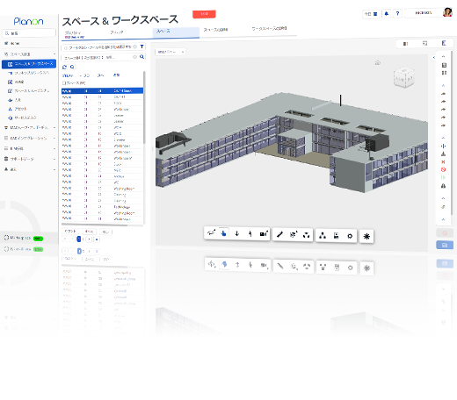Click the red prohibited circle icon in right panel
The height and width of the screenshot is (400, 457).
(x=443, y=169)
